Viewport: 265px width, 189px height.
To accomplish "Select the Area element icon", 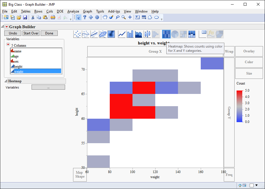I will click(138, 34).
